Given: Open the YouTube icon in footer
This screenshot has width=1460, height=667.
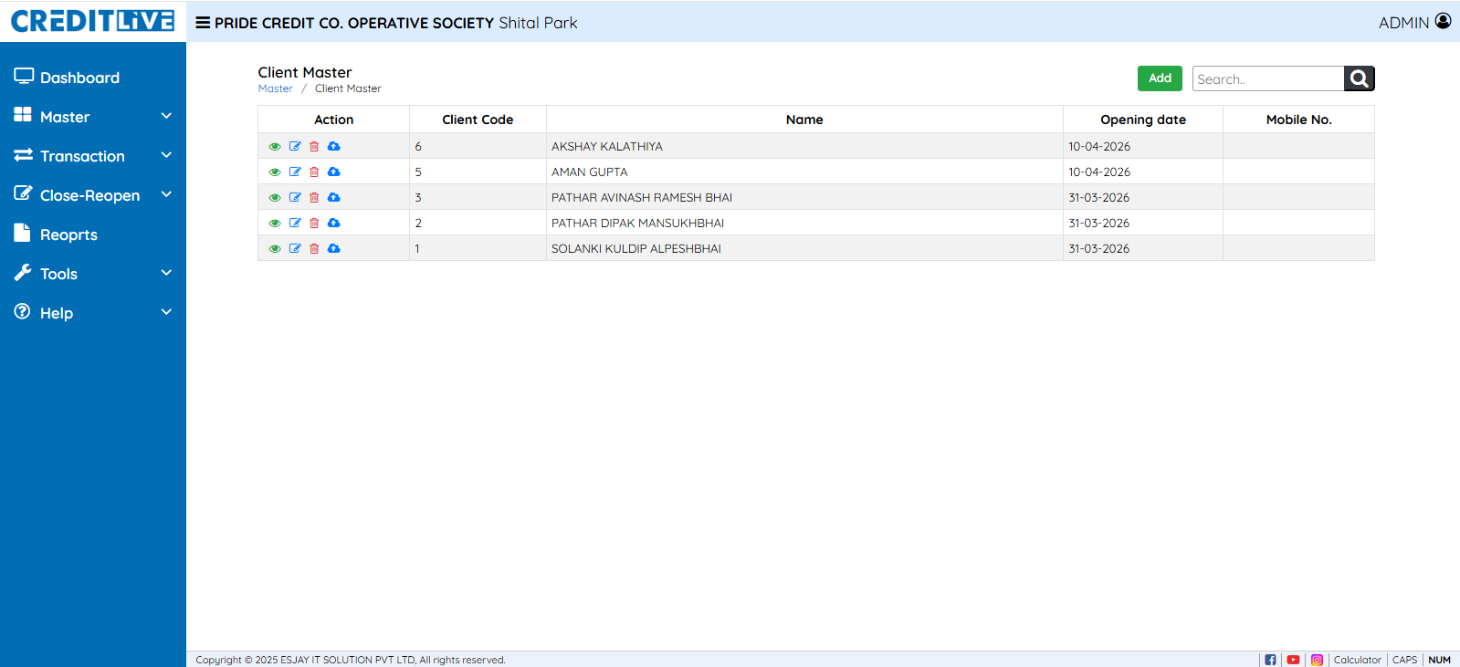Looking at the screenshot, I should [x=1293, y=660].
